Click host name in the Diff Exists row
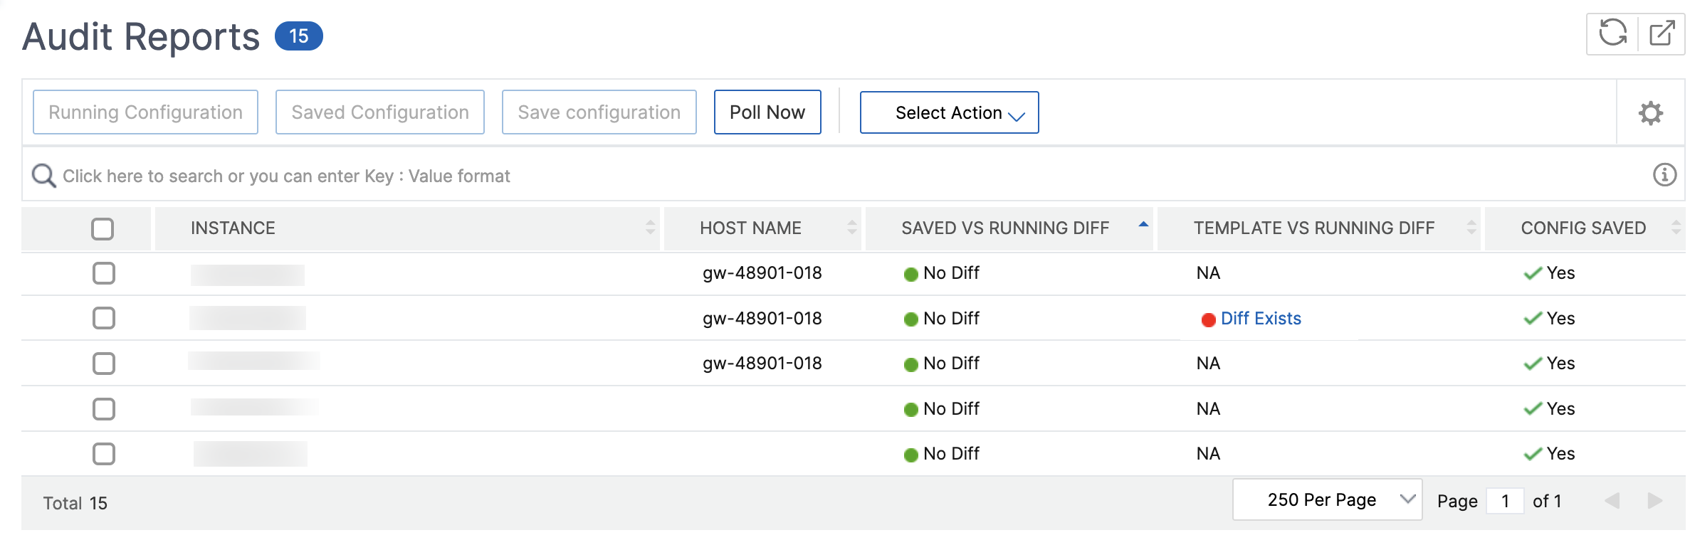Viewport: 1690px width, 535px height. tap(762, 319)
